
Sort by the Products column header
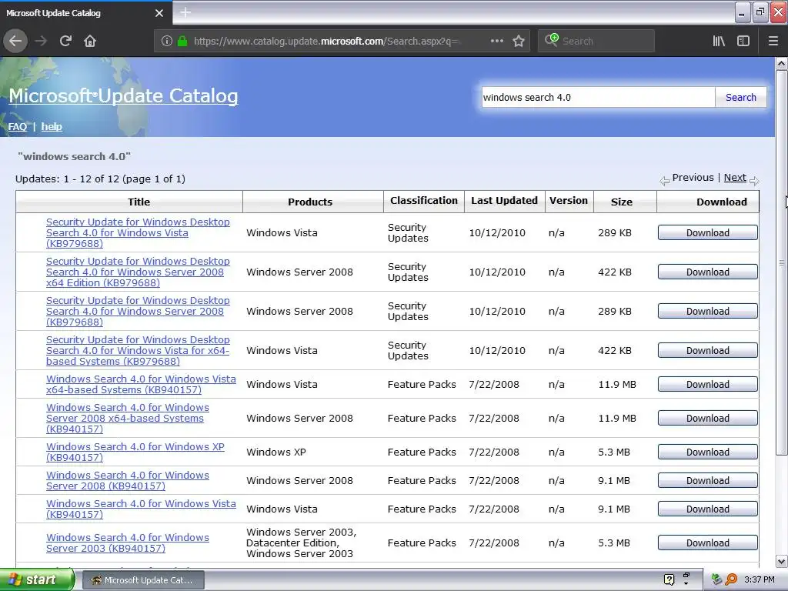click(310, 202)
